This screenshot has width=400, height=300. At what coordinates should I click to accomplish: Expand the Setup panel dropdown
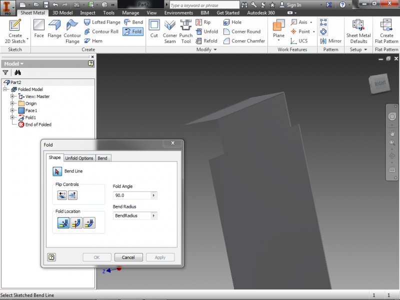click(365, 49)
